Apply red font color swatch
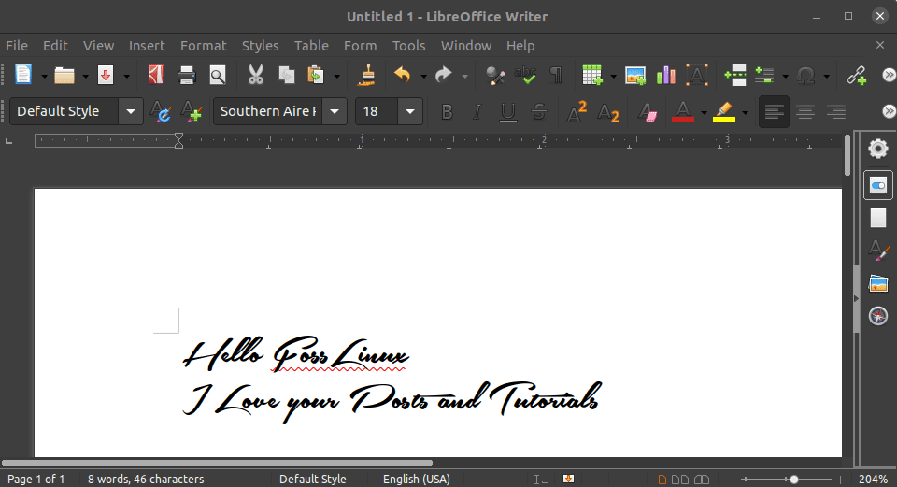 click(683, 111)
